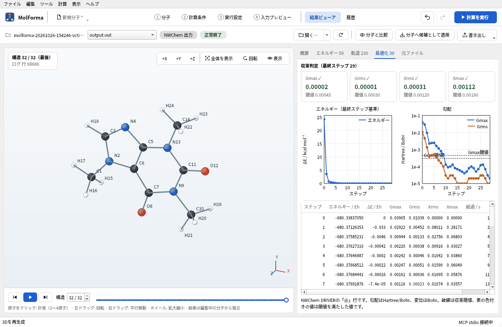Open the 計算 menu

(x=63, y=4)
